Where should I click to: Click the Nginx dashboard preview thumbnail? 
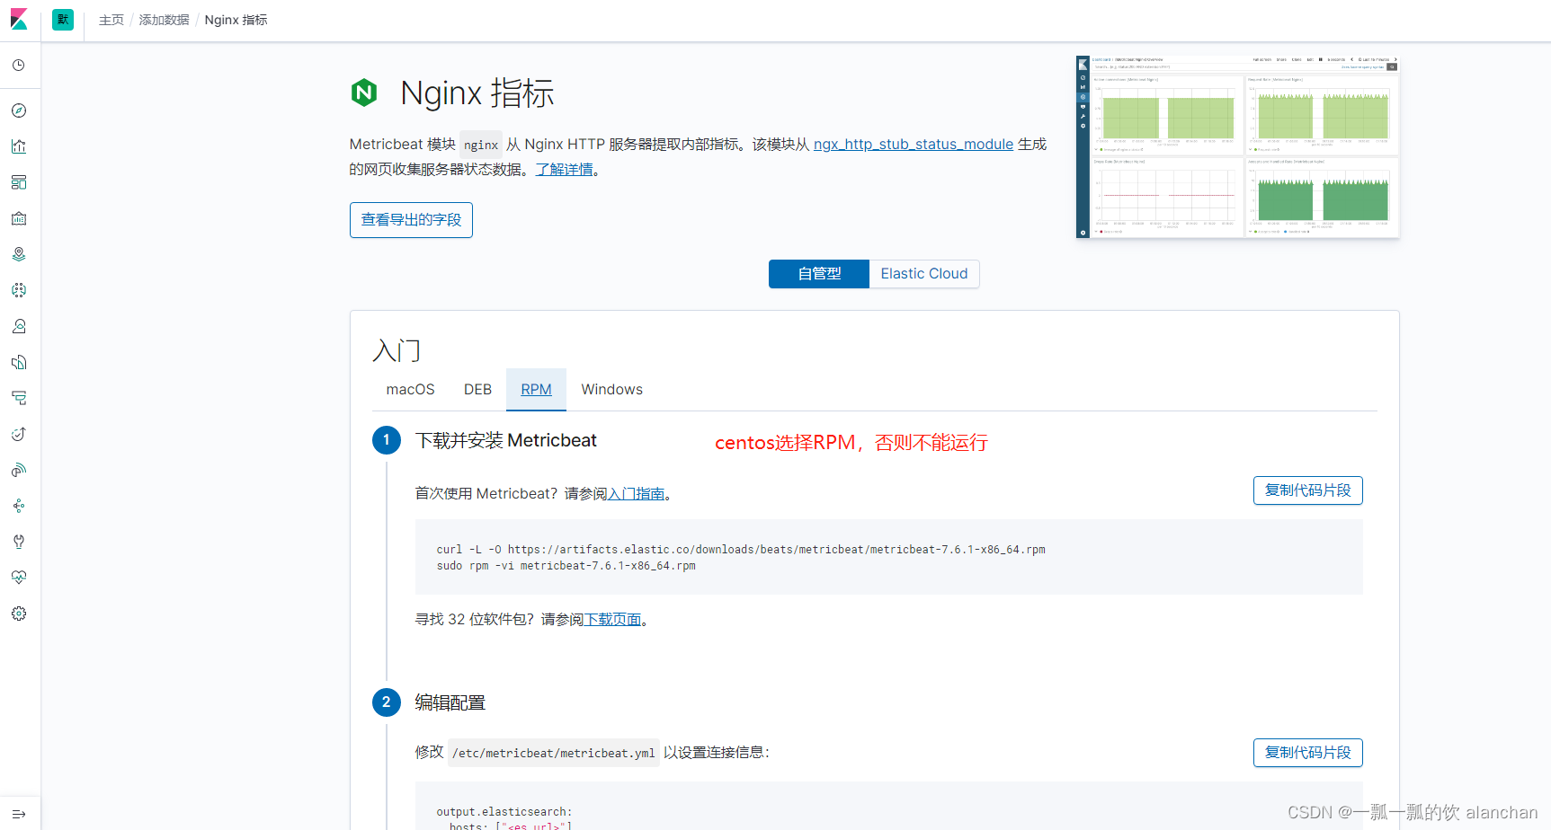[x=1236, y=146]
